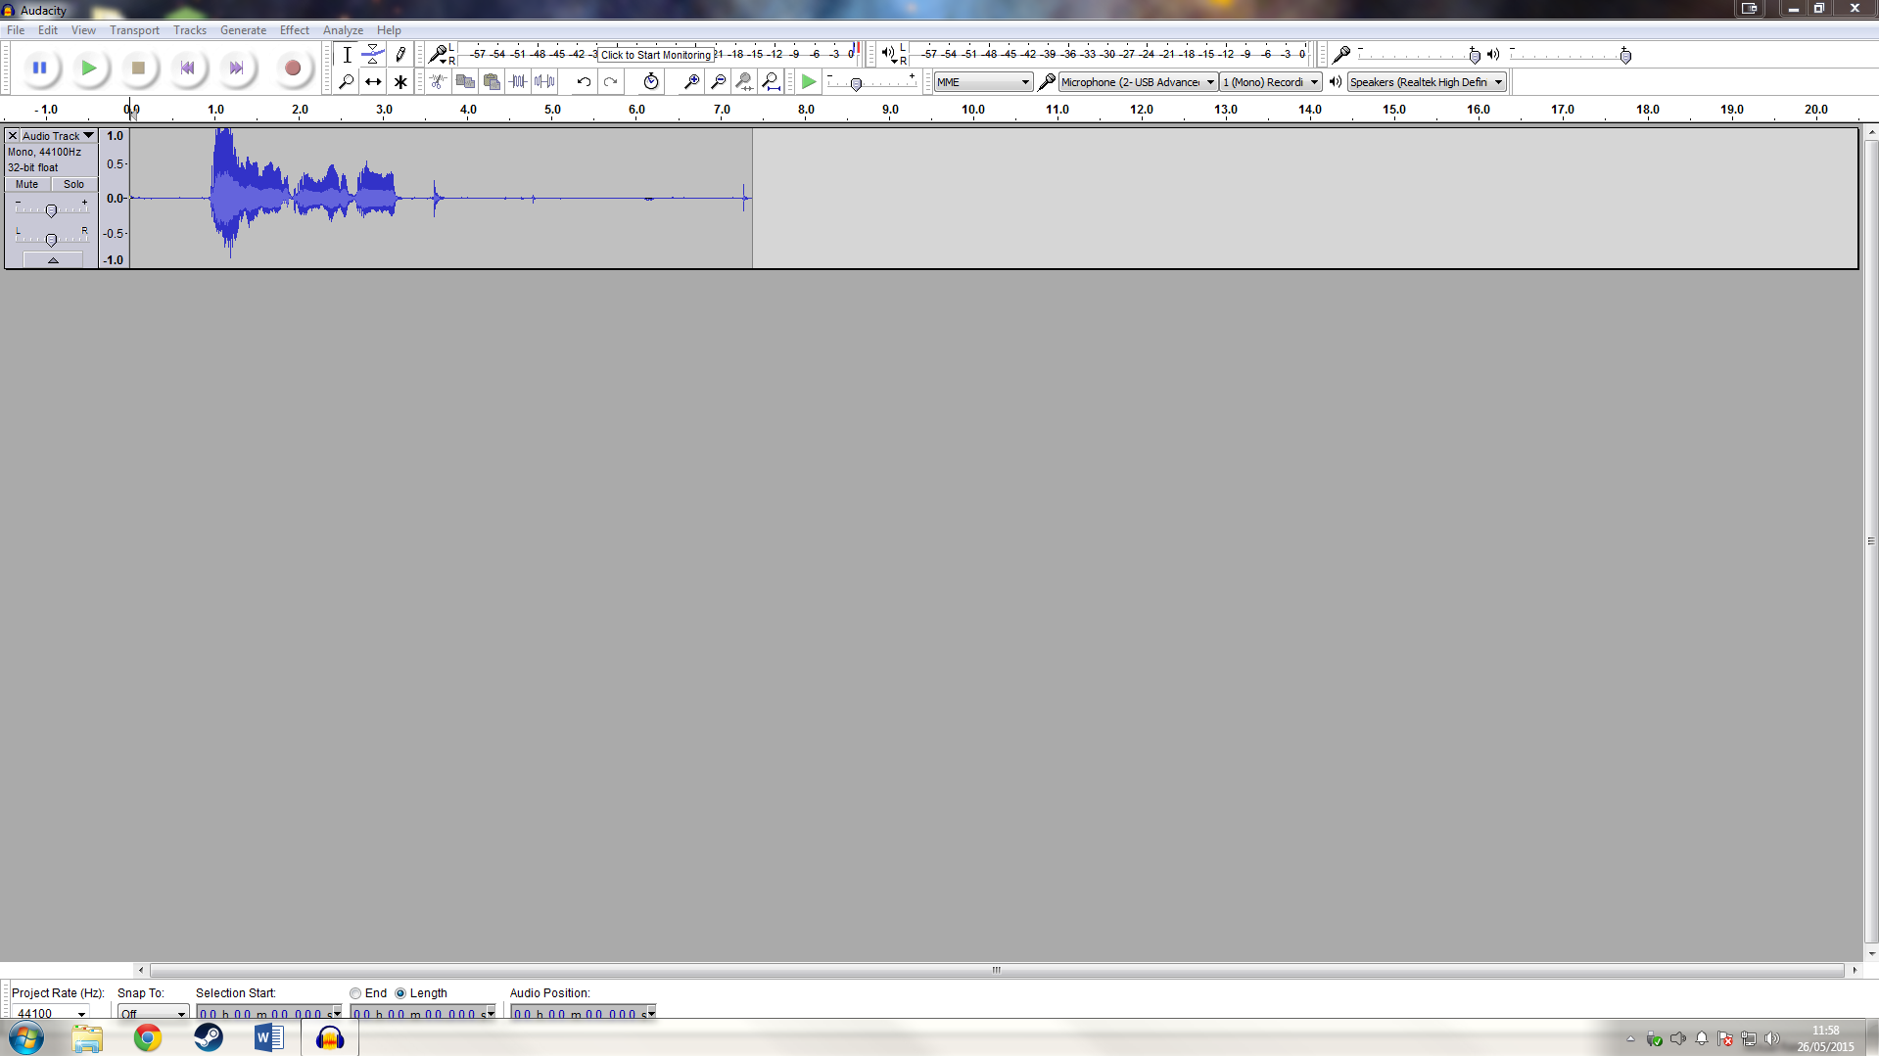Open the Speakers playback device dropdown
The height and width of the screenshot is (1056, 1879).
(1427, 82)
